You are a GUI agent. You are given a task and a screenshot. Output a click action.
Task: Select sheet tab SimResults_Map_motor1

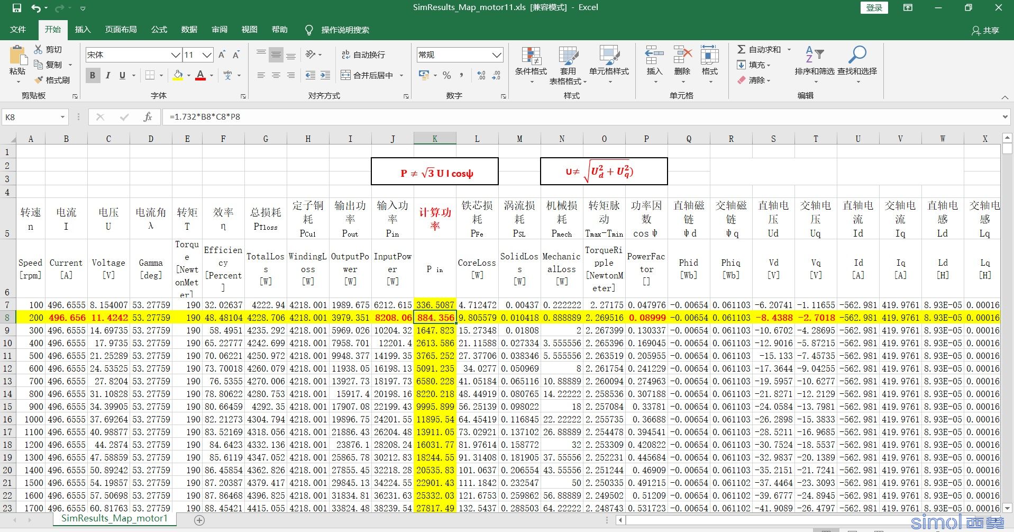point(114,518)
